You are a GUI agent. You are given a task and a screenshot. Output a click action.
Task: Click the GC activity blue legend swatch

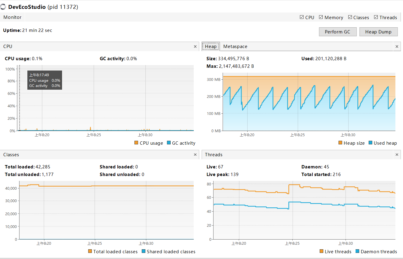pos(169,143)
